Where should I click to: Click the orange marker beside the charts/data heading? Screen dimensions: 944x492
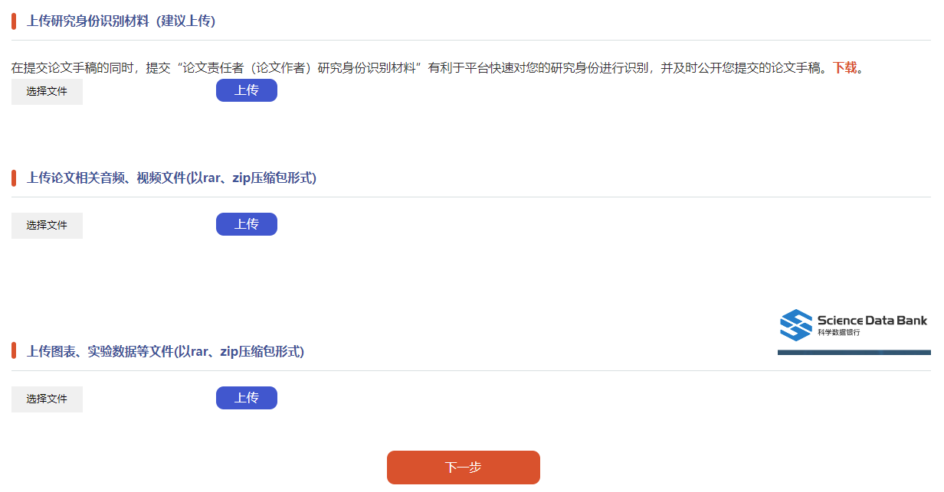click(14, 351)
